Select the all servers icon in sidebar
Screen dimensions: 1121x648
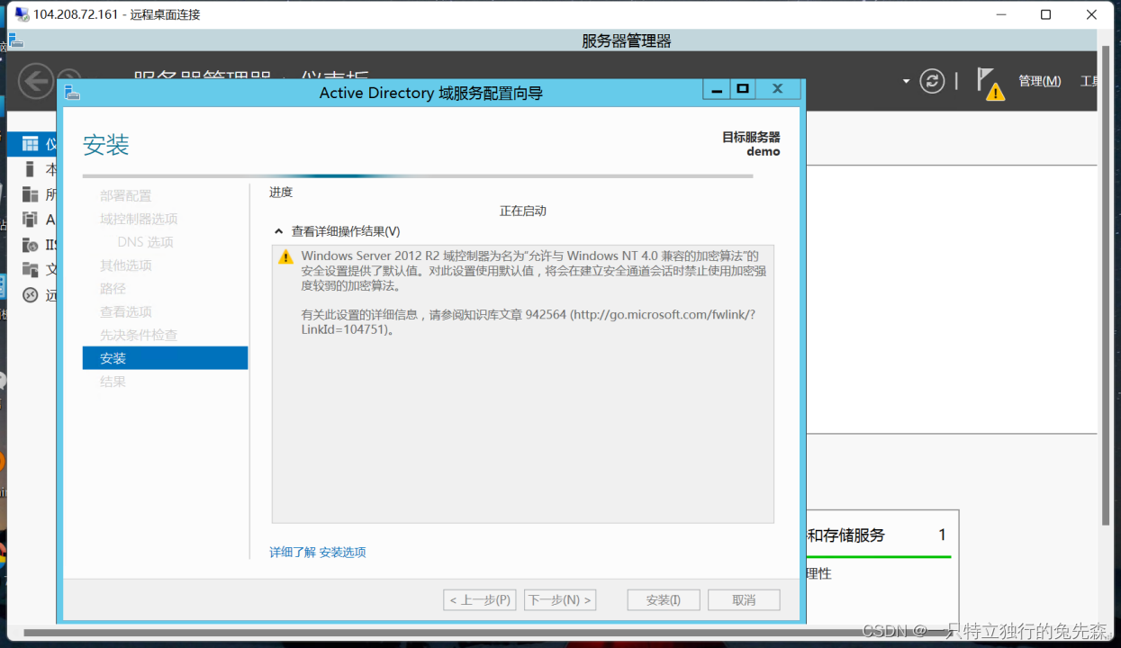point(31,194)
